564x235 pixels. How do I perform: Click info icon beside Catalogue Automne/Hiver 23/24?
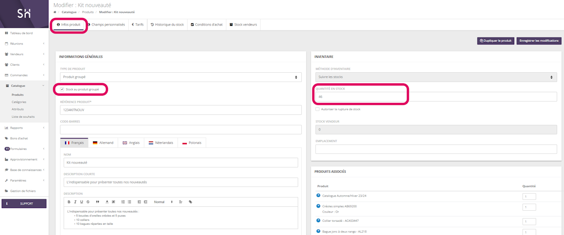(x=318, y=195)
